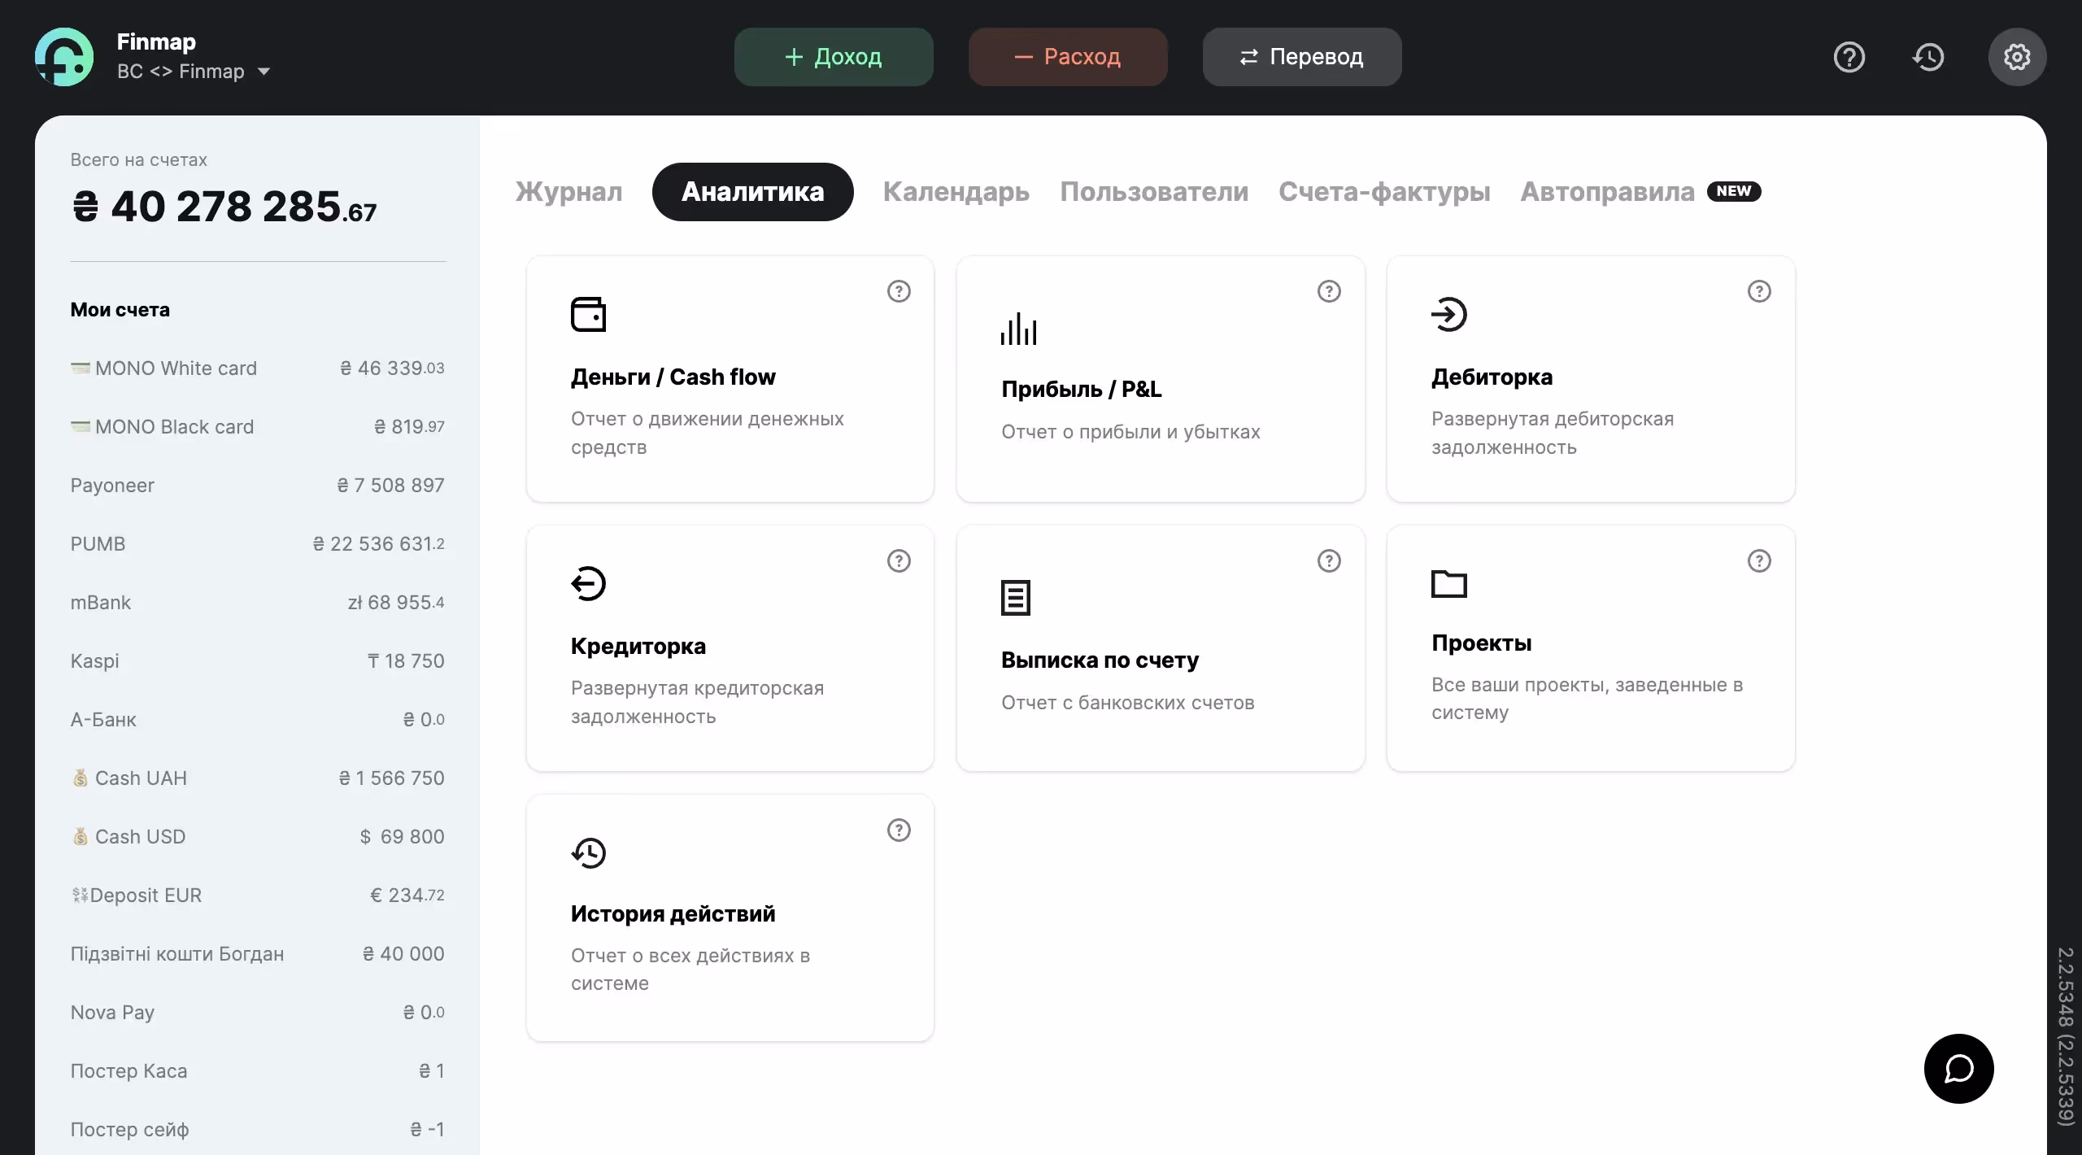
Task: Go to Автоправила tab
Action: coord(1607,191)
